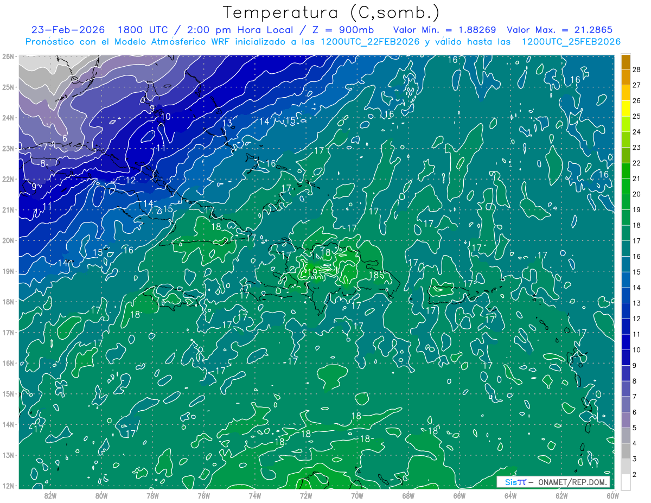This screenshot has width=651, height=503.
Task: Click the '7' contour label on the map
Action: (x=46, y=147)
